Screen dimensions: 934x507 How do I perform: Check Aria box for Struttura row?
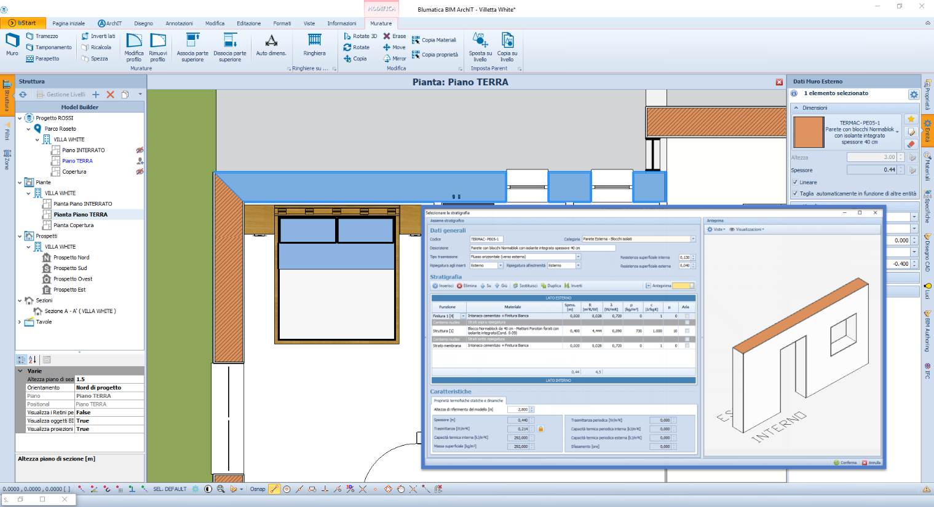point(687,331)
